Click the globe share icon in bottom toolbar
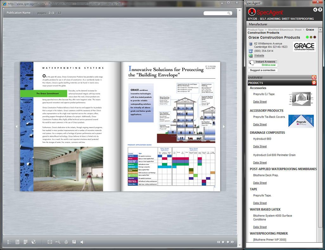325x250 pixels. [34, 242]
